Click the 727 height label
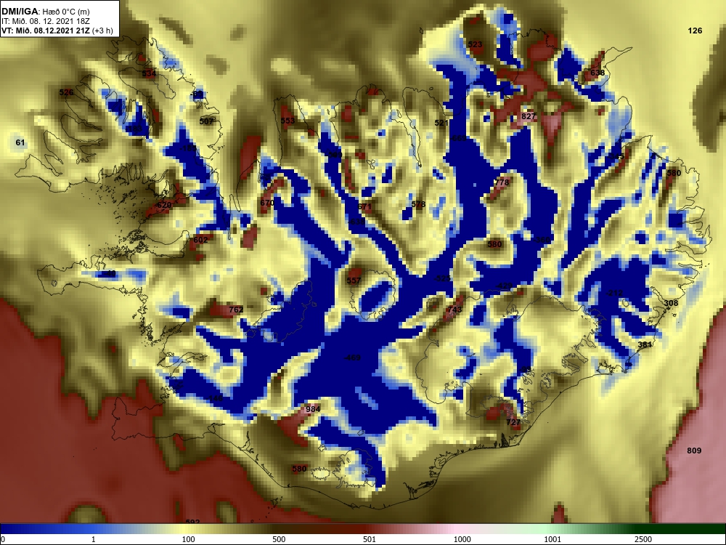The image size is (726, 545). click(x=513, y=421)
